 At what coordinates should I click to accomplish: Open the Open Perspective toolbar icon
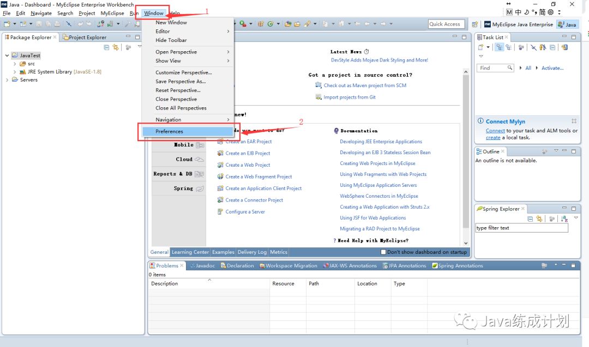pyautogui.click(x=475, y=25)
